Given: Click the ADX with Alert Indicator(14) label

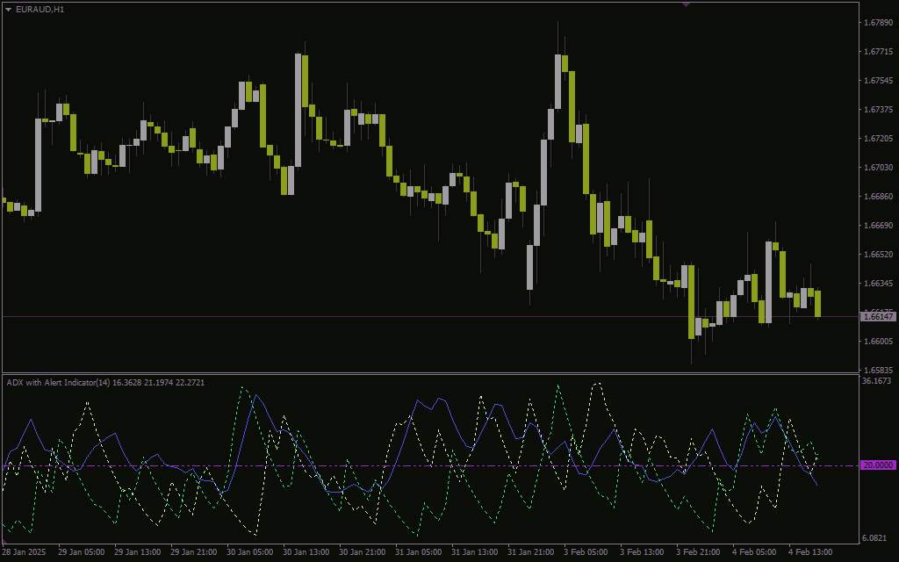Looking at the screenshot, I should [x=58, y=383].
